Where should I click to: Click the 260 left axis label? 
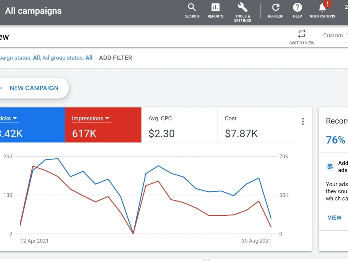8,157
